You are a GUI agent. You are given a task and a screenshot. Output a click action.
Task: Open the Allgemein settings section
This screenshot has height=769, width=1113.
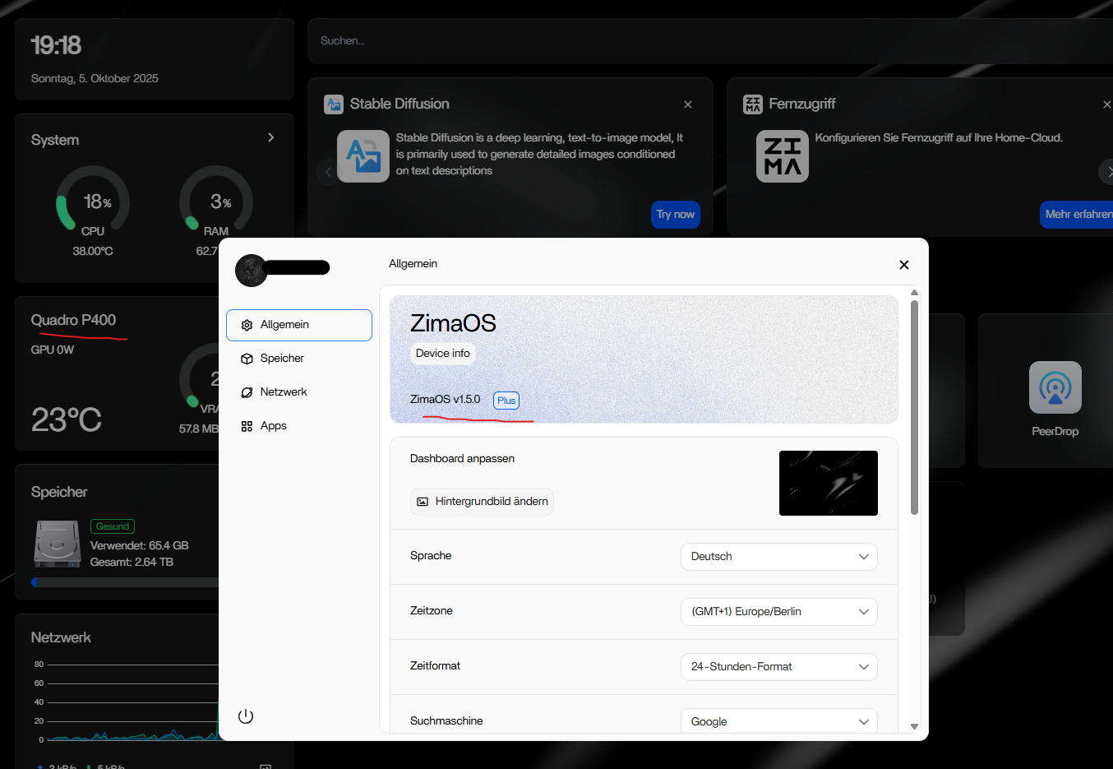click(x=299, y=325)
